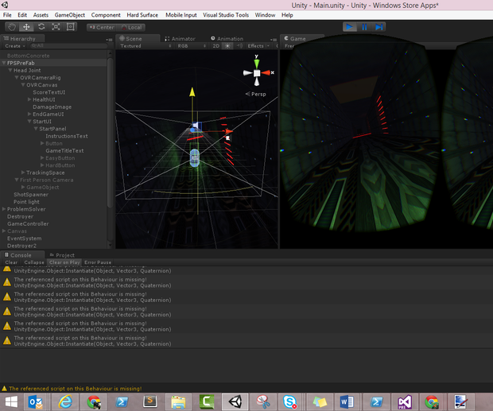This screenshot has width=493, height=411.
Task: Select the Hand tool in the toolbar
Action: (x=12, y=27)
